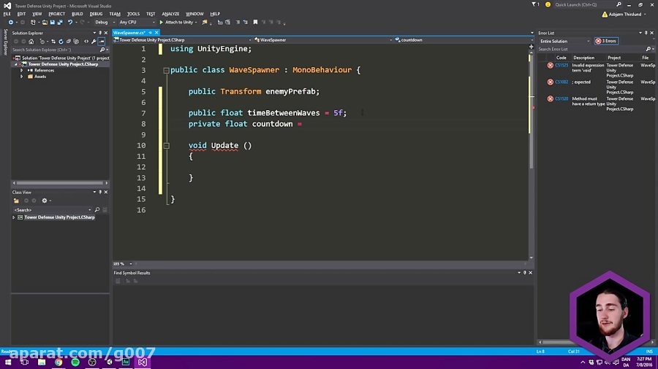Click the CS1525 error code link

tap(561, 65)
